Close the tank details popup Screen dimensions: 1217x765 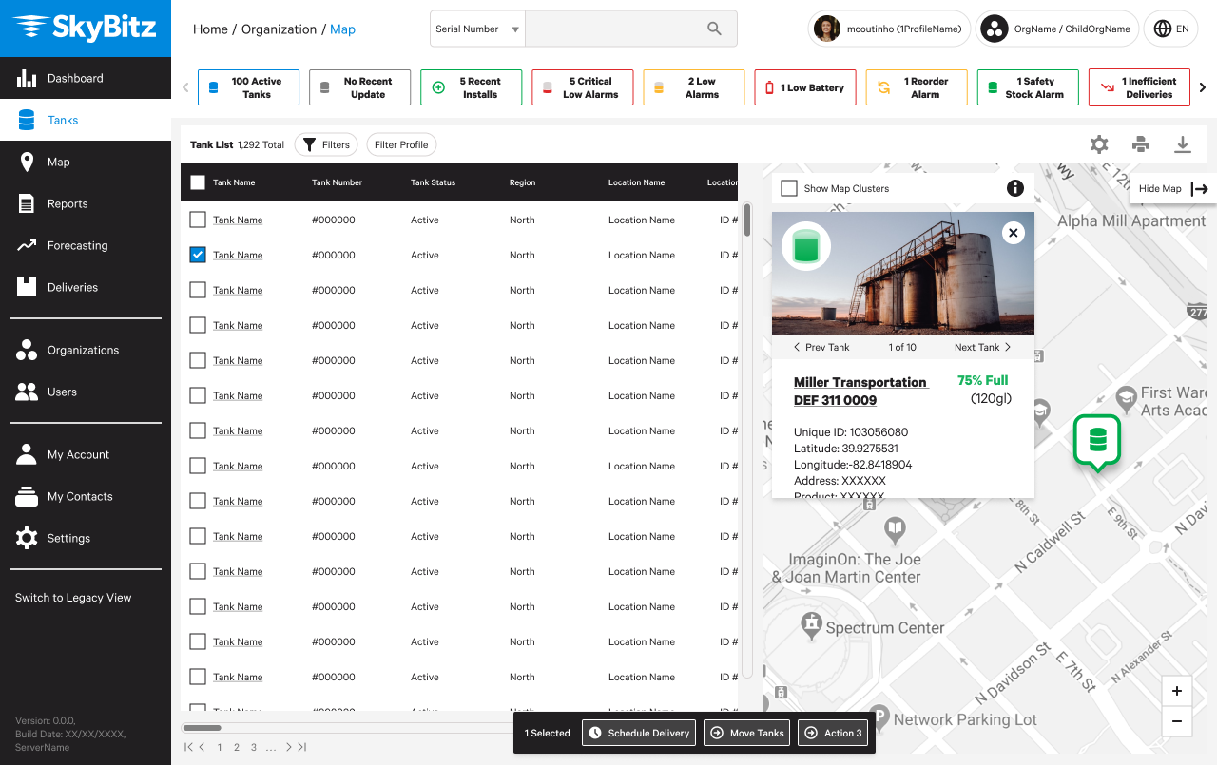click(1014, 232)
